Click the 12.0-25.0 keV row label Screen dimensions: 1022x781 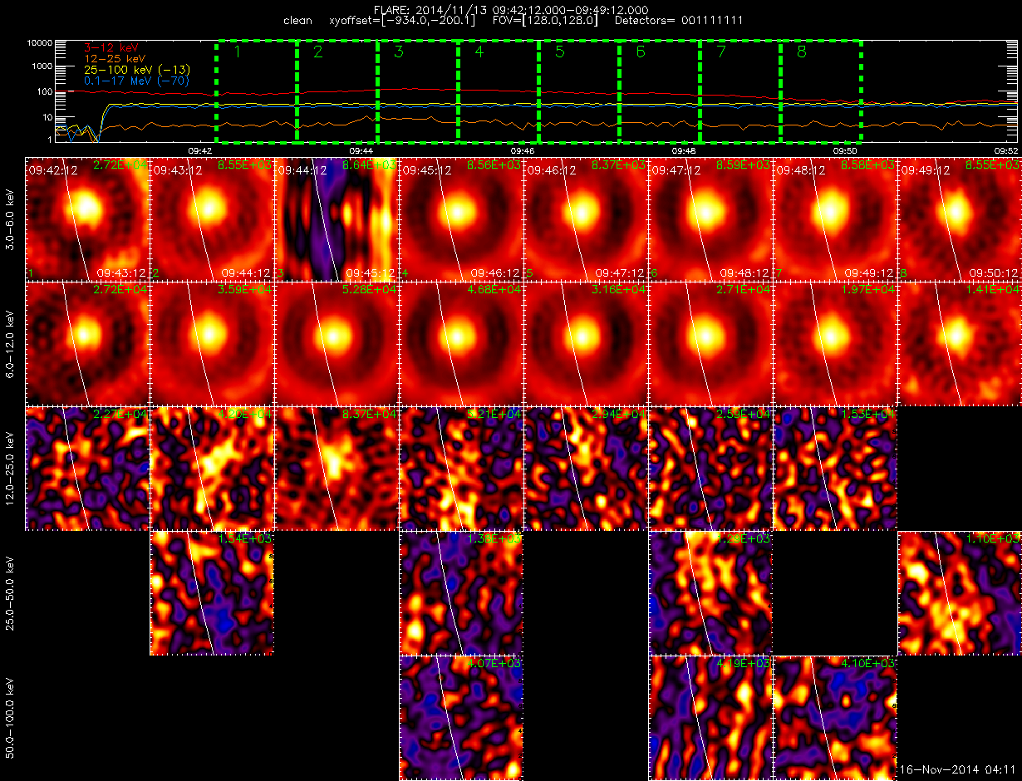[x=11, y=468]
